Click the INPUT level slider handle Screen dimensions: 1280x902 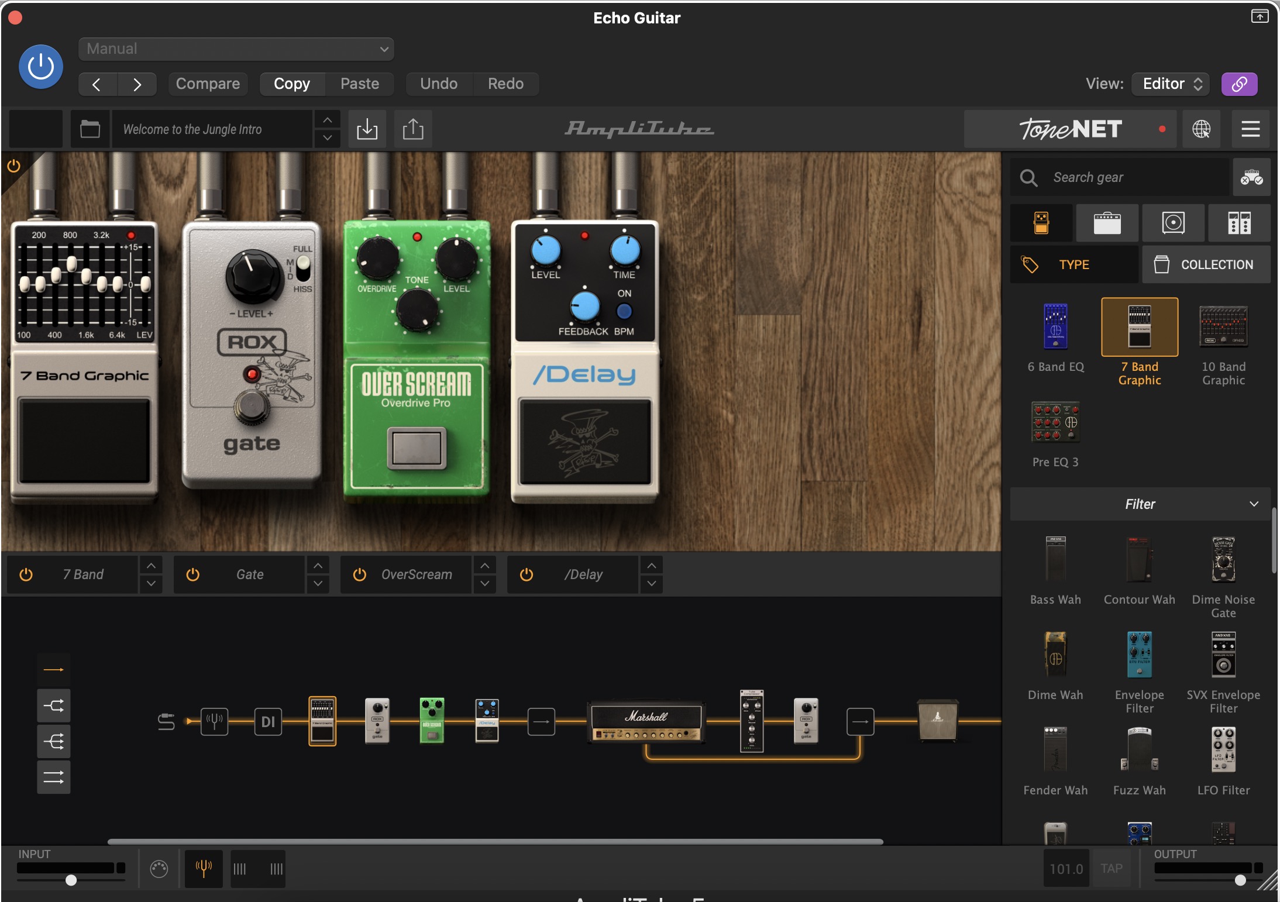[71, 880]
